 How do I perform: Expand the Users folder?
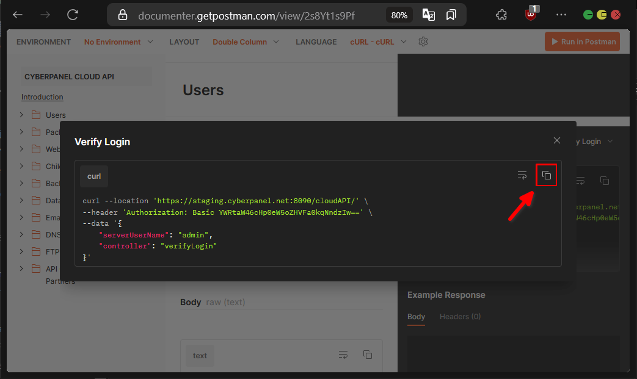21,115
